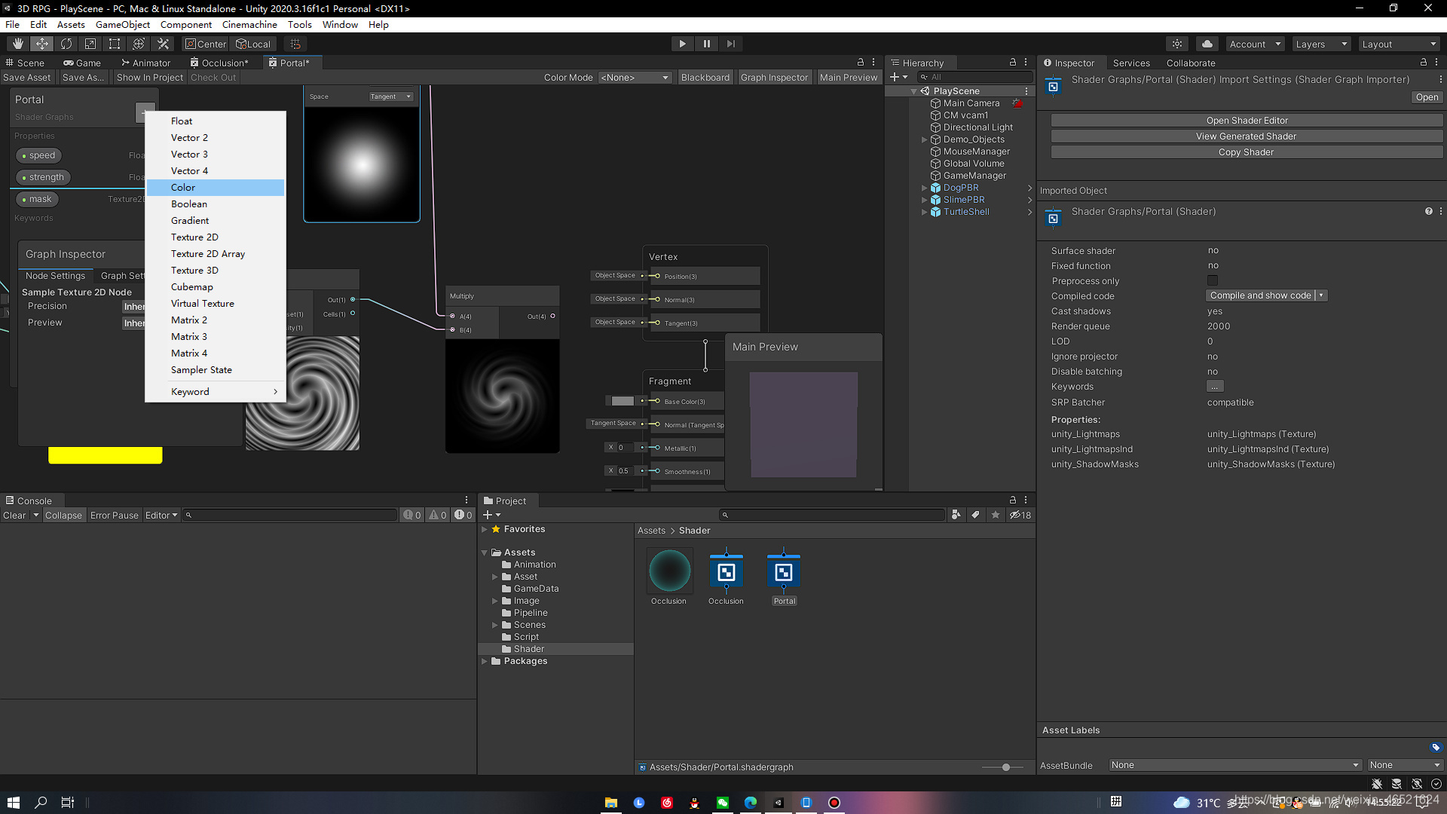The width and height of the screenshot is (1447, 814).
Task: Open Windows Start menu
Action: (13, 803)
